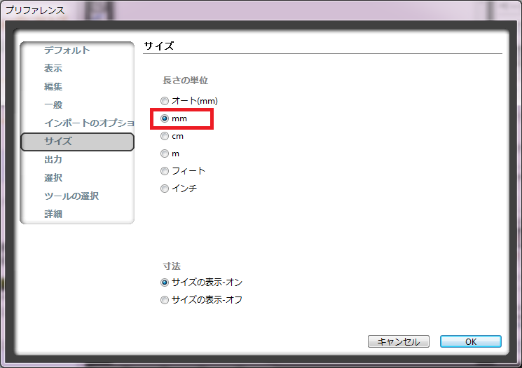This screenshot has height=368, width=522.
Task: Confirm settings with the OK button
Action: pos(470,341)
